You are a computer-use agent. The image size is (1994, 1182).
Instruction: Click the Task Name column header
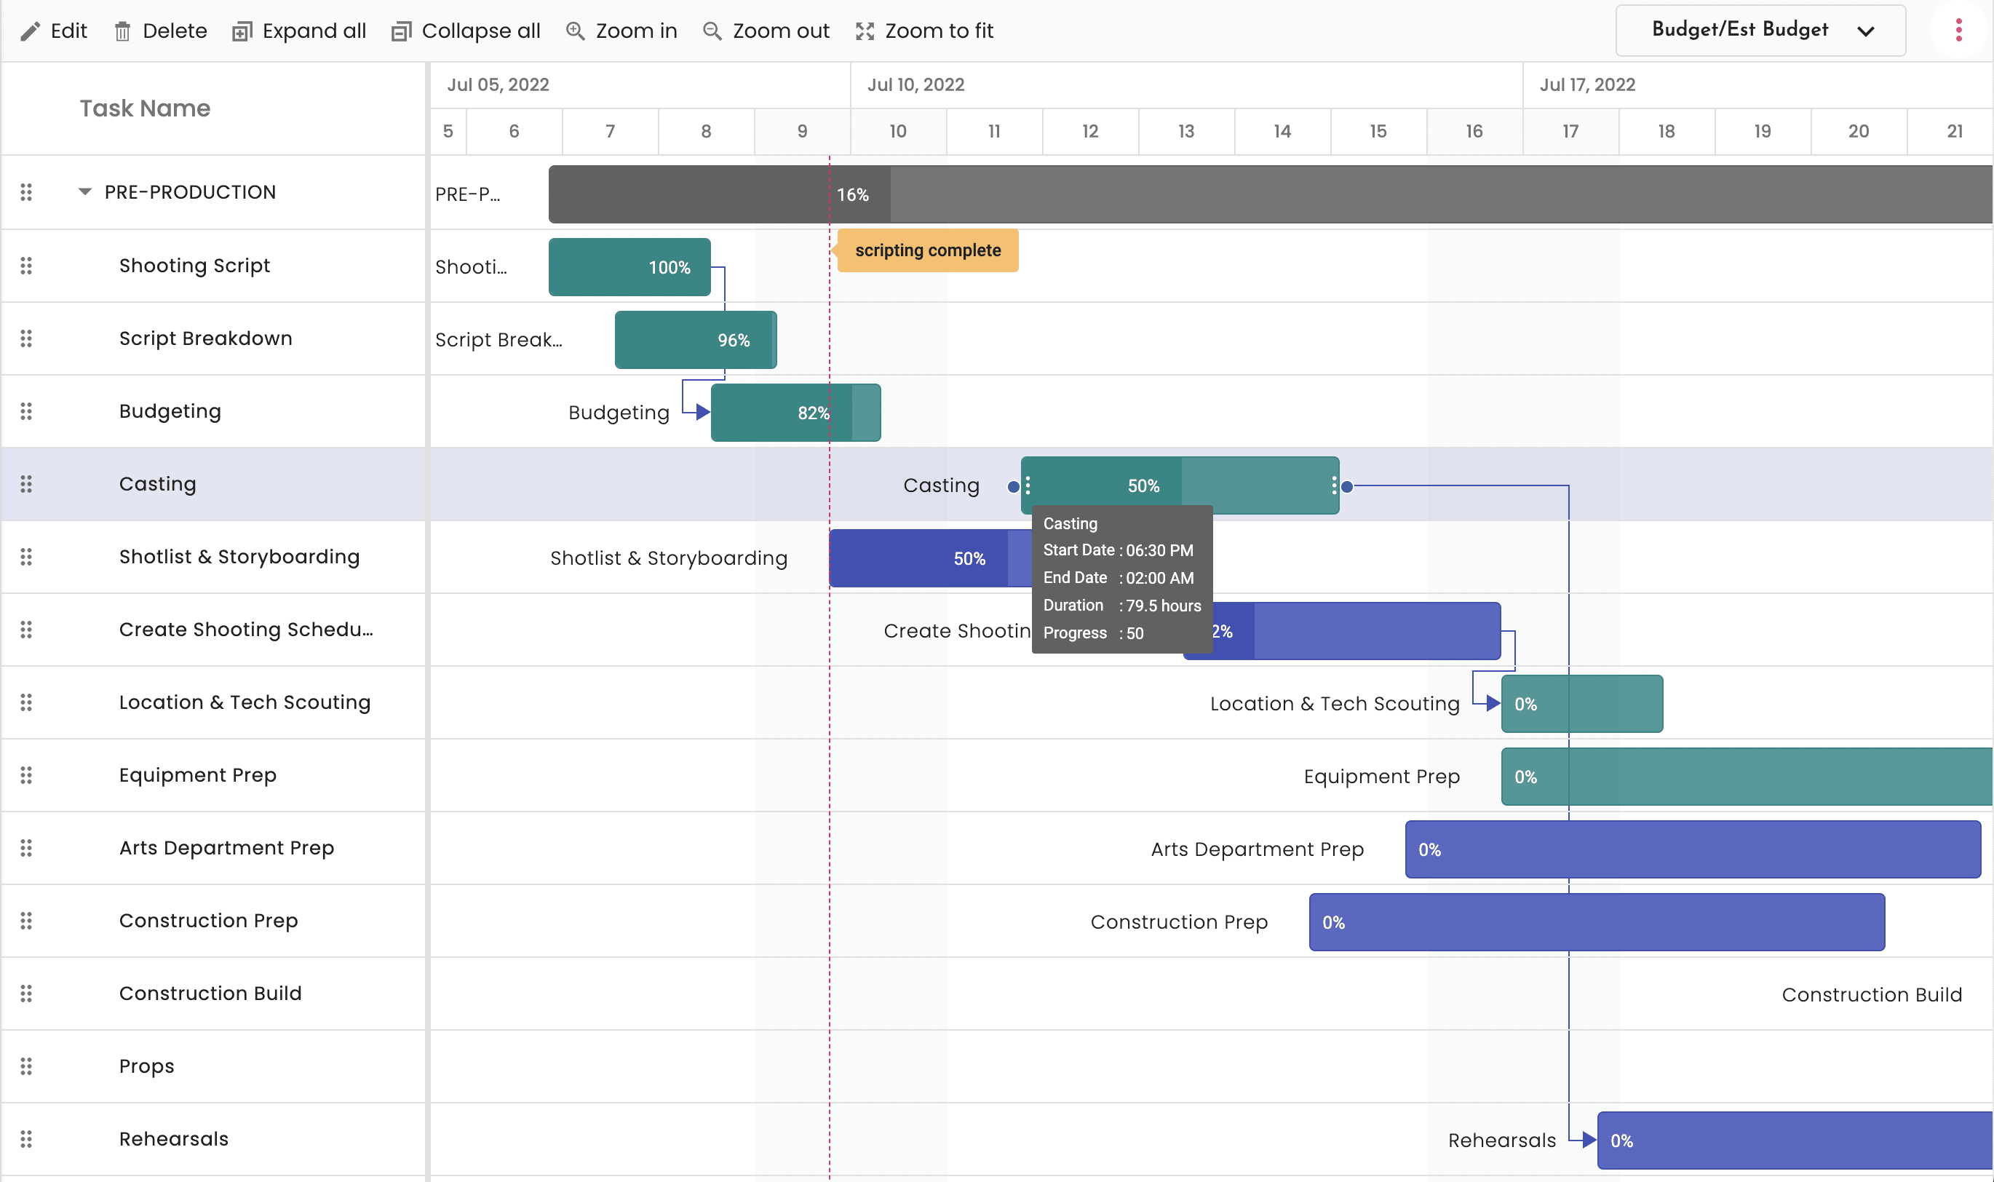pyautogui.click(x=145, y=108)
